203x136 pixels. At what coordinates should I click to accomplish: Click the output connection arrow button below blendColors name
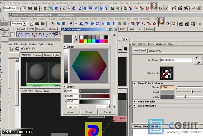(198, 62)
